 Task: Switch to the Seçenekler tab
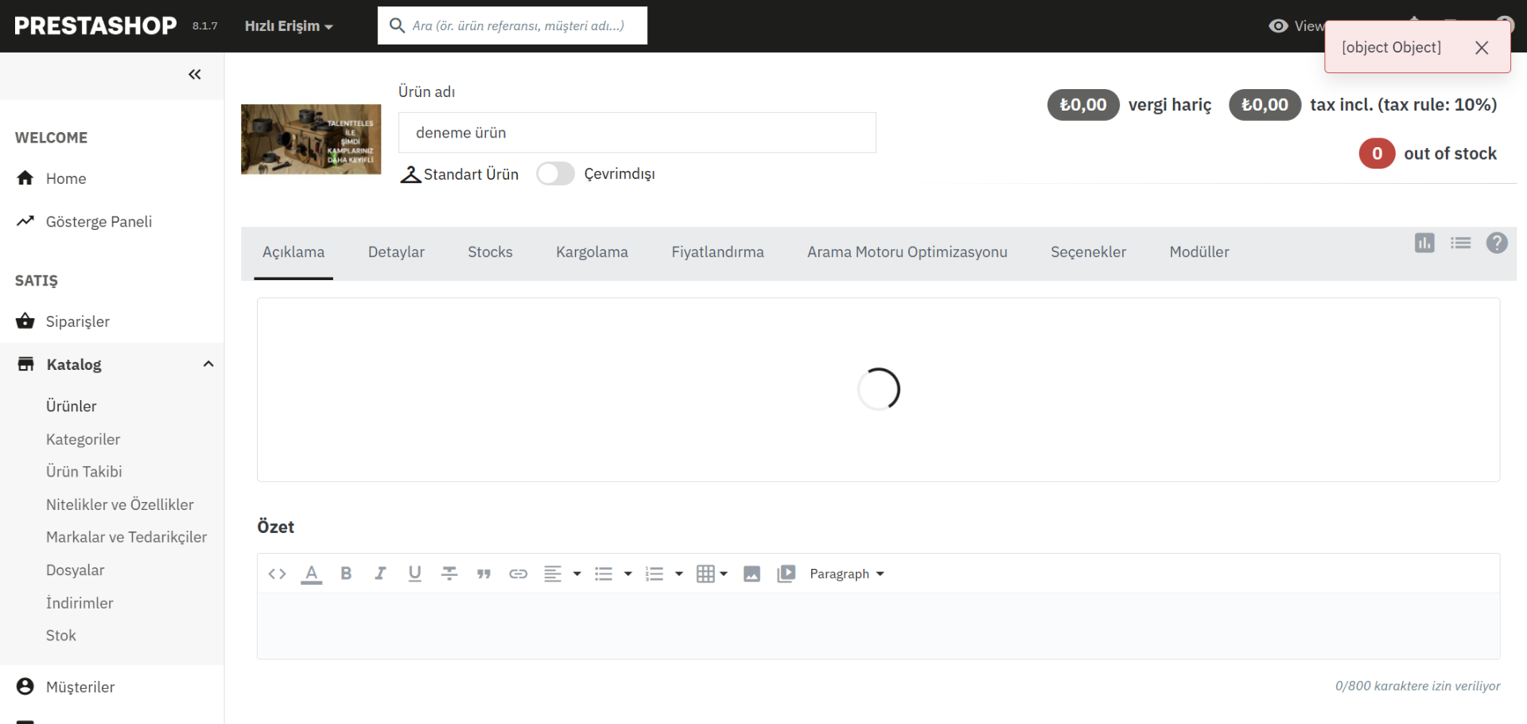[1088, 252]
